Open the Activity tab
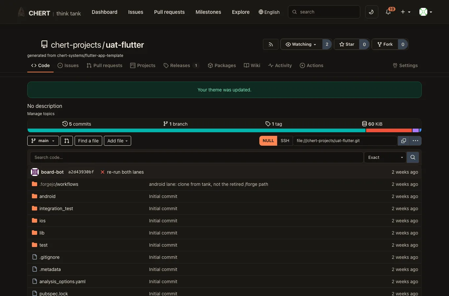 pyautogui.click(x=280, y=65)
